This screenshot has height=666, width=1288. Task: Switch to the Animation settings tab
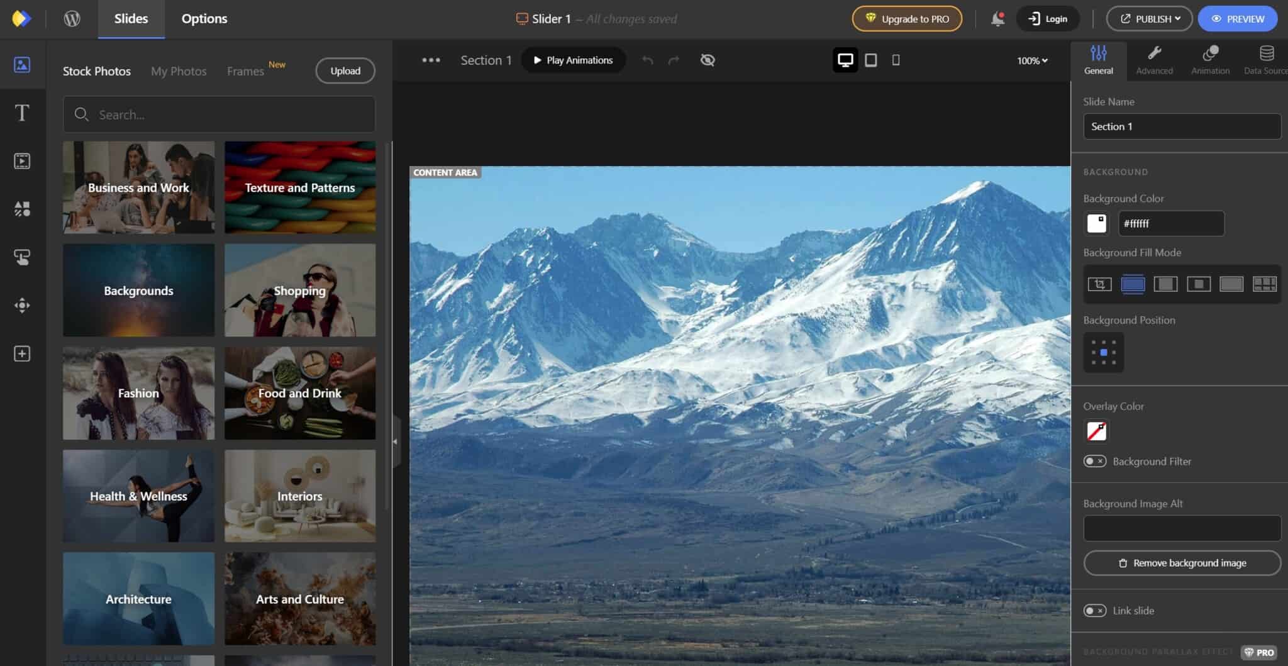coord(1210,60)
